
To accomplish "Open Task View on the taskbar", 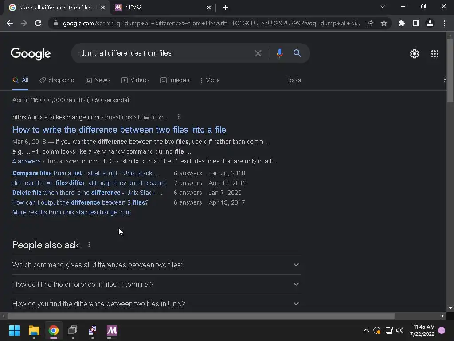I will (x=73, y=330).
